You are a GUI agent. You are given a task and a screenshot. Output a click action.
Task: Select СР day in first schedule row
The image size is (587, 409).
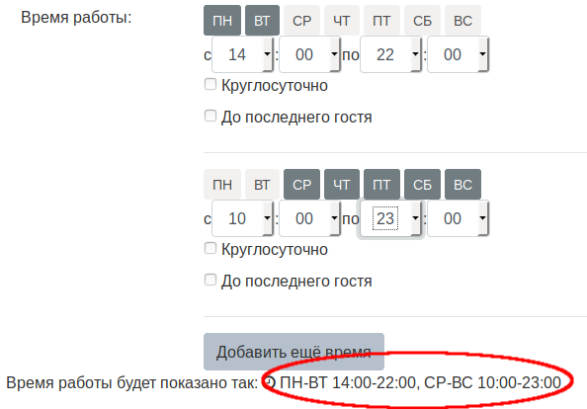(301, 21)
